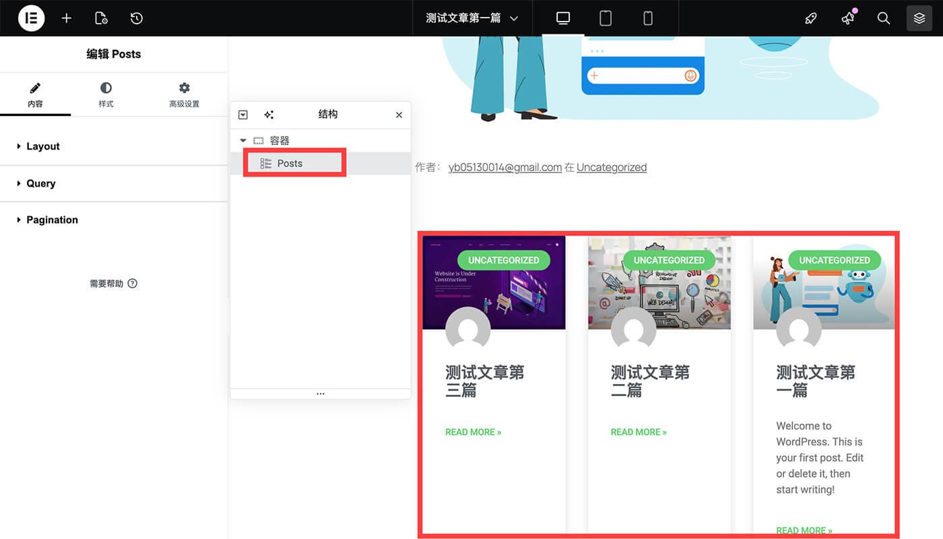Image resolution: width=943 pixels, height=539 pixels.
Task: Click the What's New megaphone icon
Action: 847,18
